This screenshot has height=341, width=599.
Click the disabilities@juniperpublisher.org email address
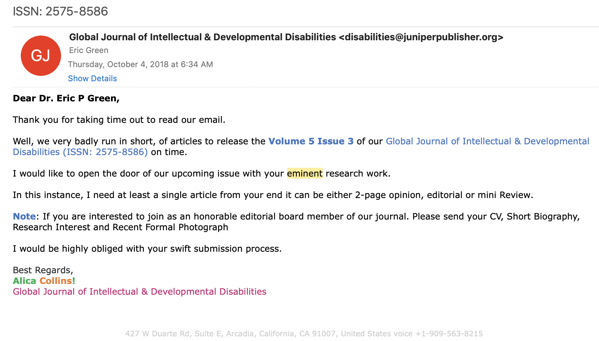pyautogui.click(x=421, y=37)
